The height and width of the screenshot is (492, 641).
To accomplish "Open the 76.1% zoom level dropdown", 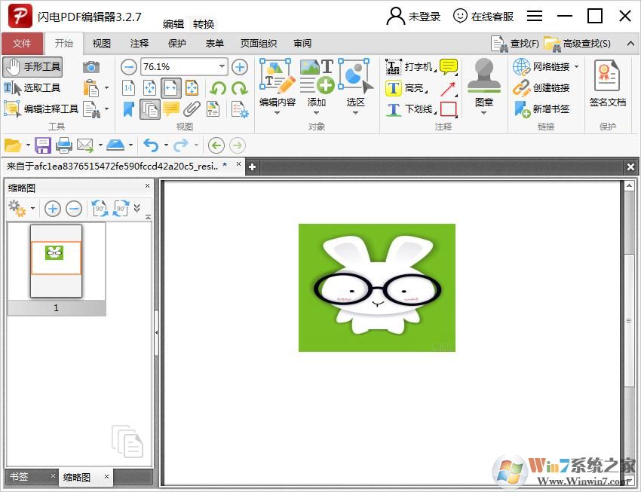I will click(x=222, y=67).
